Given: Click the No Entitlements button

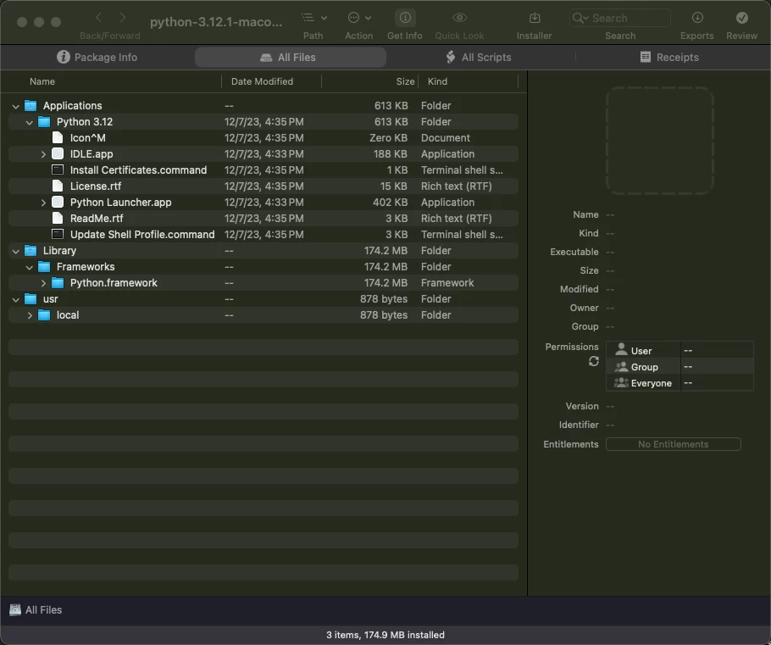Looking at the screenshot, I should pyautogui.click(x=674, y=444).
